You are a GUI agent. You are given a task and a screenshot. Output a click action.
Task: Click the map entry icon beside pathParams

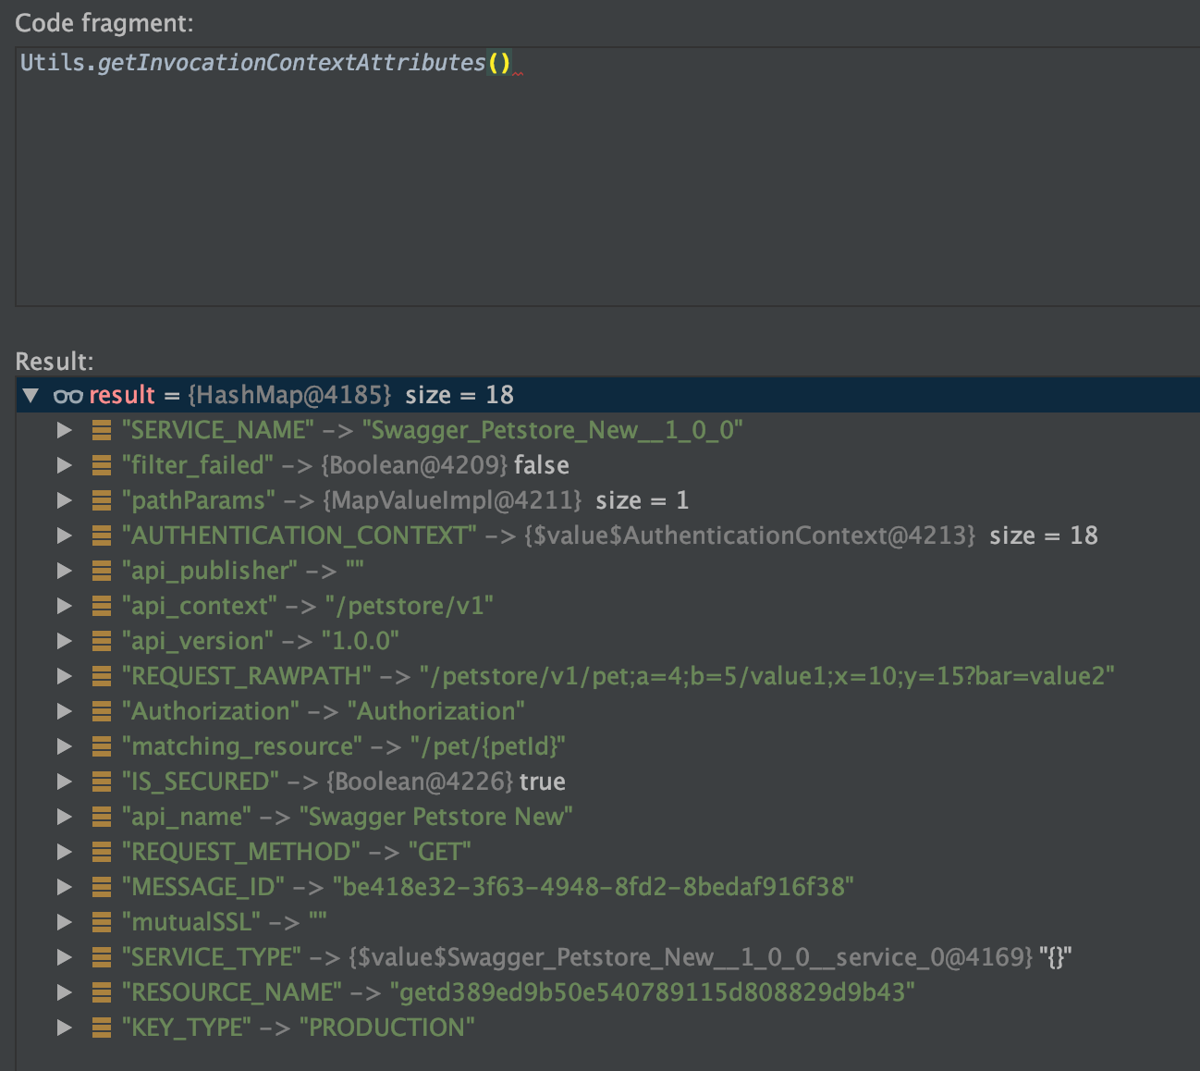(x=102, y=499)
